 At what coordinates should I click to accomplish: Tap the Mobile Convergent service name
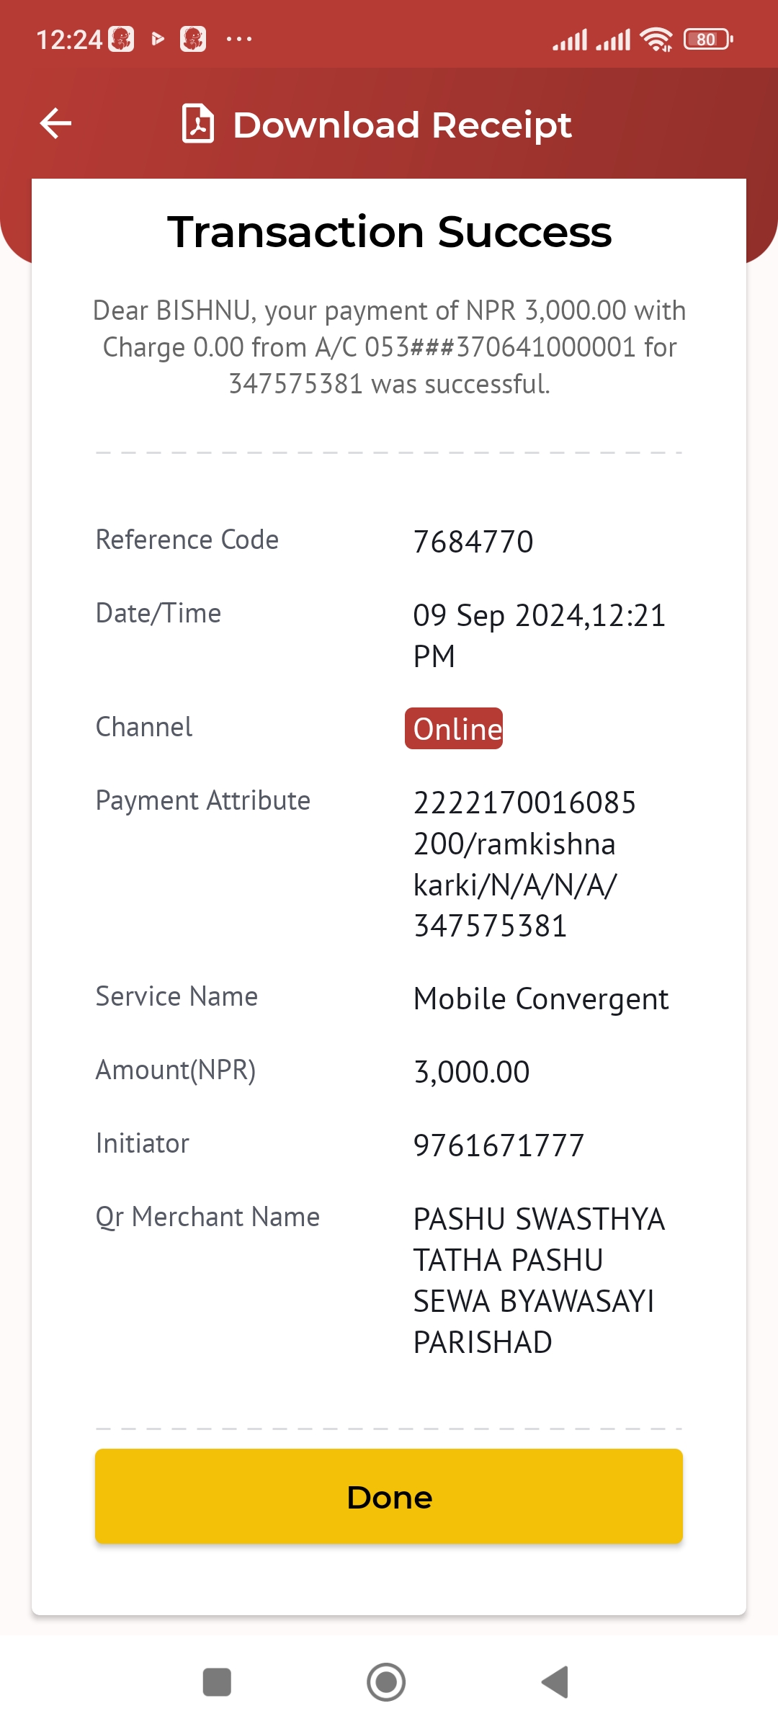click(541, 999)
